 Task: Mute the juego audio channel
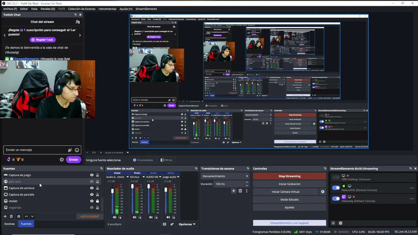point(168,217)
